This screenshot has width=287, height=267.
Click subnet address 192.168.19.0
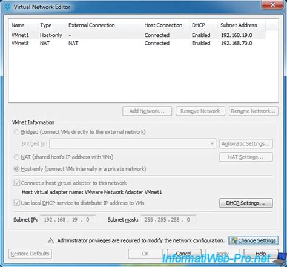point(237,35)
